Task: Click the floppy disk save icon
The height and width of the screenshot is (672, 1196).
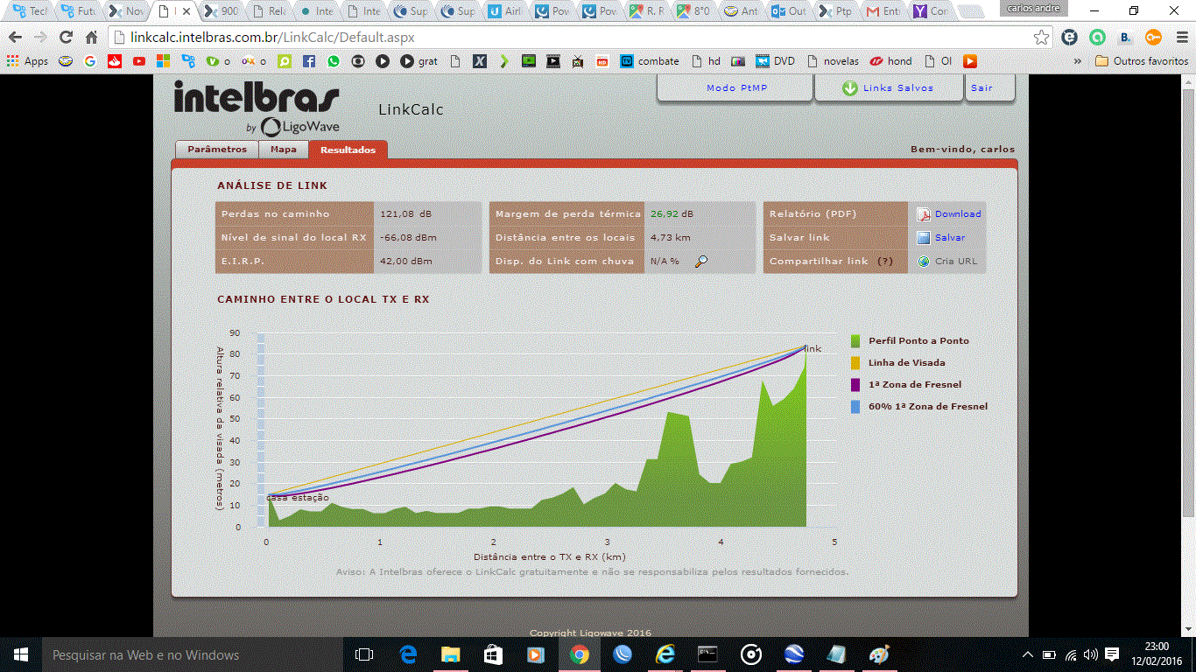Action: (x=923, y=238)
